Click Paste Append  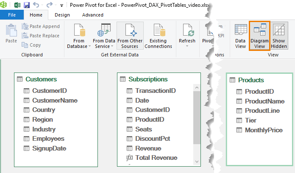pos(41,26)
